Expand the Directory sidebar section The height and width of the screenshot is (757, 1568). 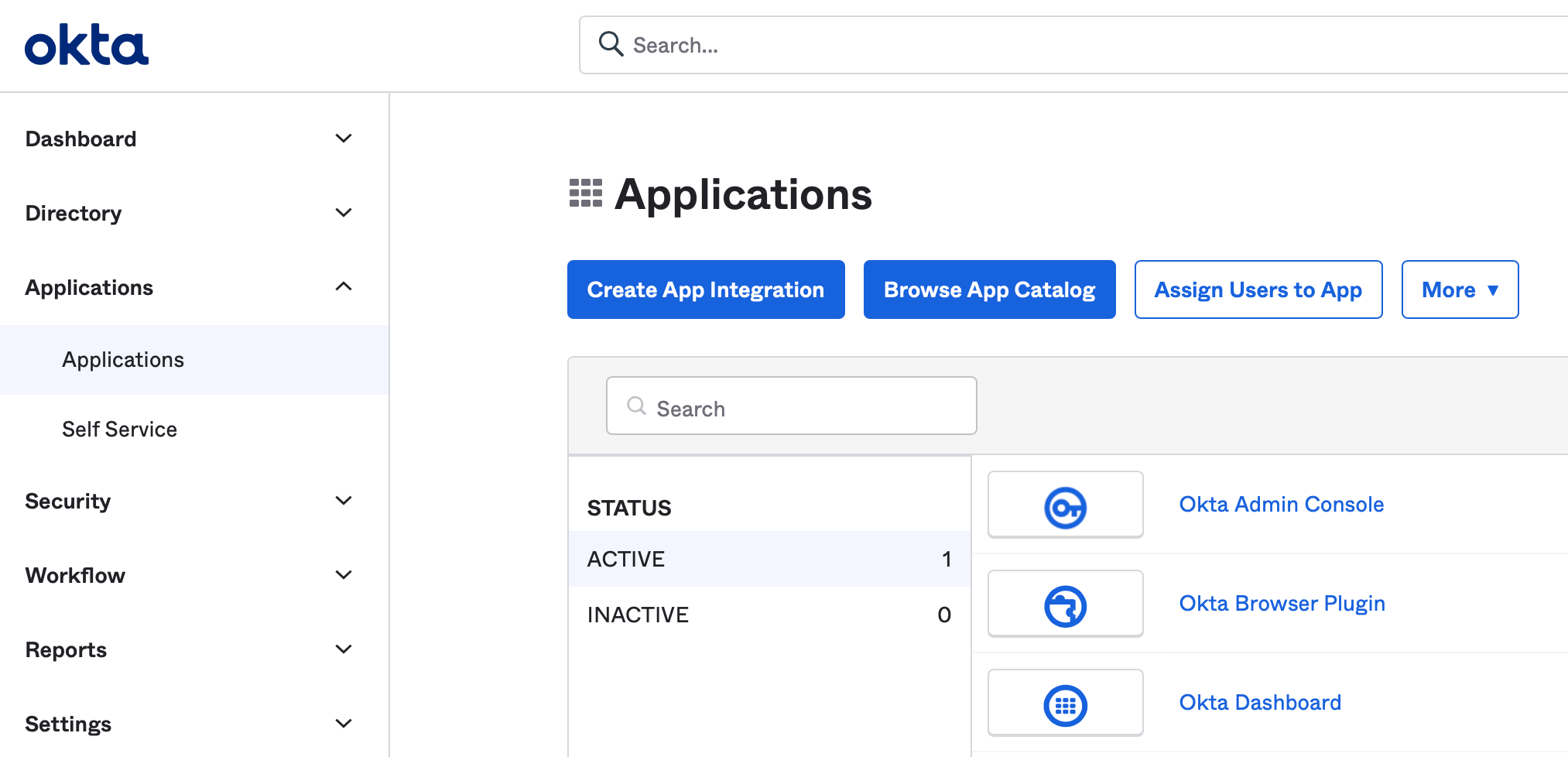tap(344, 213)
